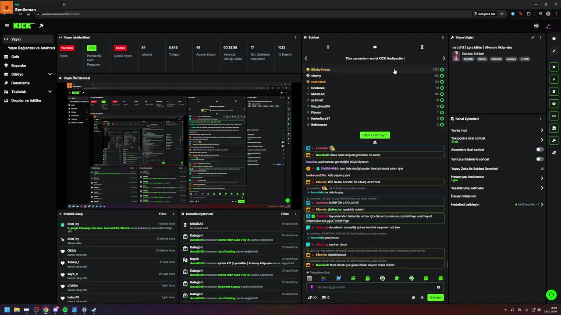Select Yayın in sidebar
This screenshot has width=561, height=315.
click(28, 39)
